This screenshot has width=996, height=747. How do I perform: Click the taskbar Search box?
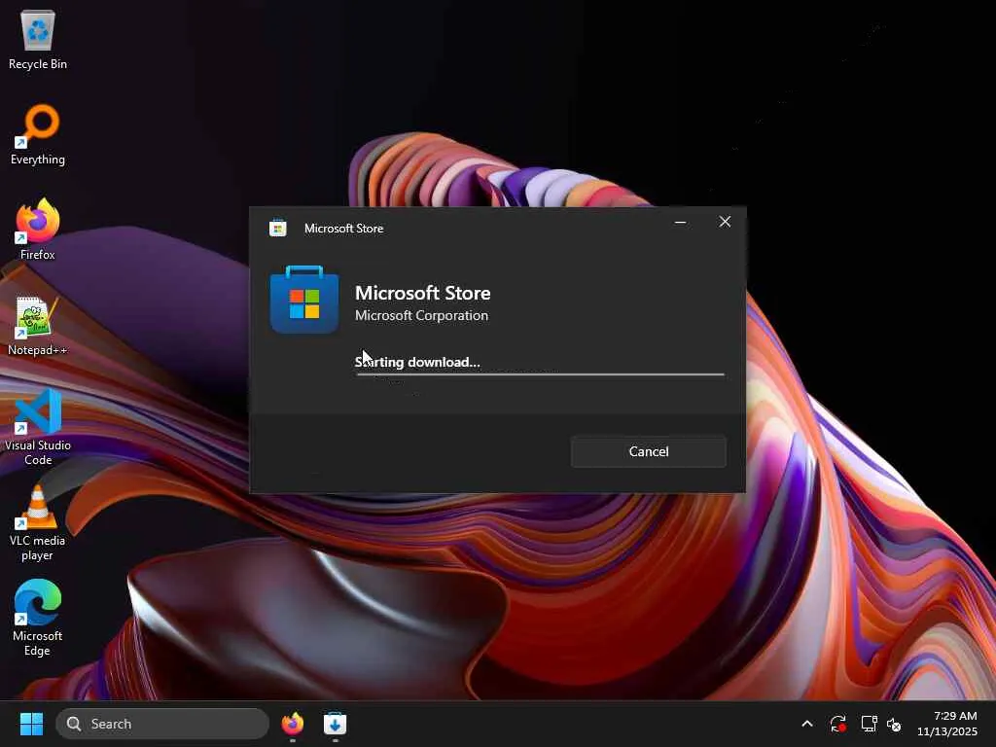point(162,724)
